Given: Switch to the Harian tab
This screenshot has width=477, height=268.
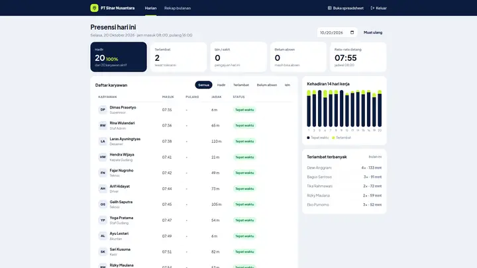Looking at the screenshot, I should click(150, 8).
